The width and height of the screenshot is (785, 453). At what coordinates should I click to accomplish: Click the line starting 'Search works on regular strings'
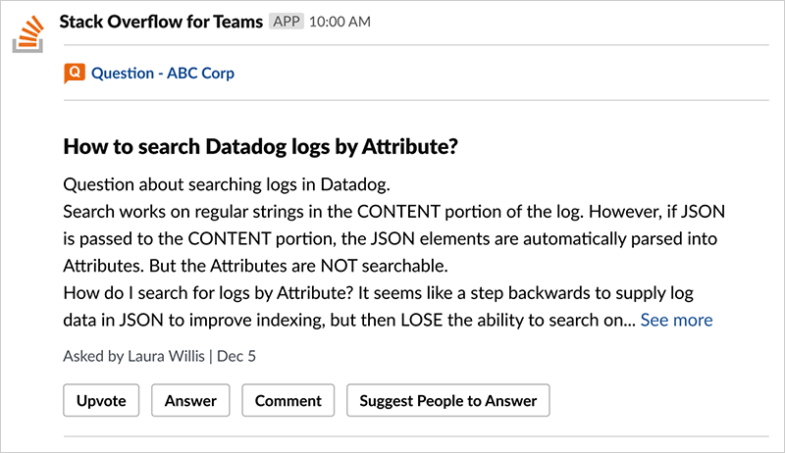coord(392,212)
